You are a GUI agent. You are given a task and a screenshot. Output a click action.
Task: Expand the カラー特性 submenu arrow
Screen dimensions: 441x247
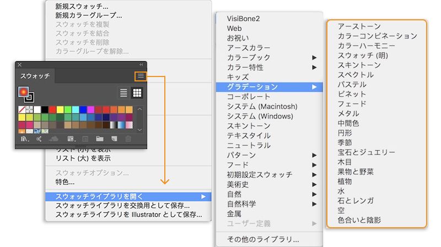314,67
